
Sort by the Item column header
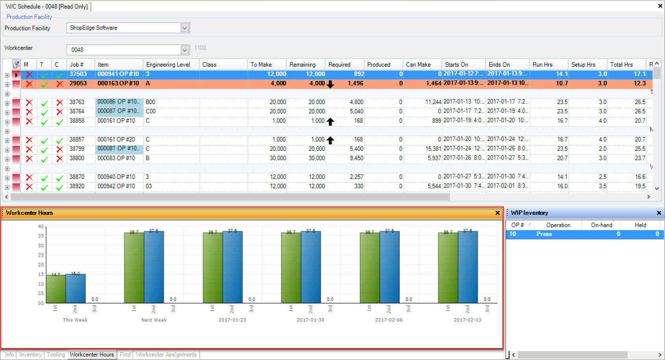click(119, 65)
